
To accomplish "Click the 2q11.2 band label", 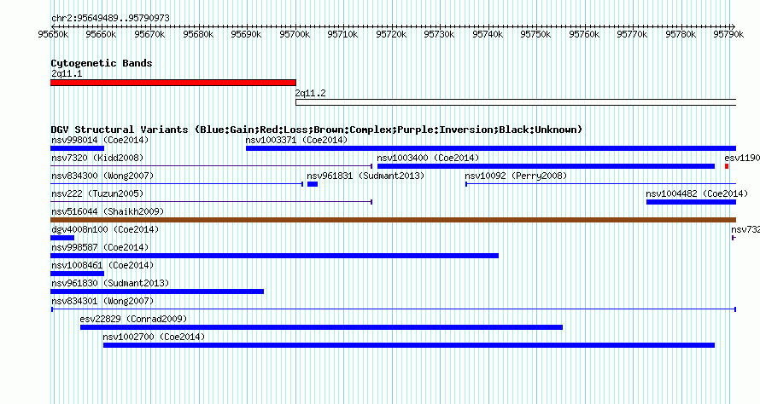I will pos(311,93).
